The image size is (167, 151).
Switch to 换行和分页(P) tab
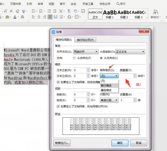(x=85, y=40)
